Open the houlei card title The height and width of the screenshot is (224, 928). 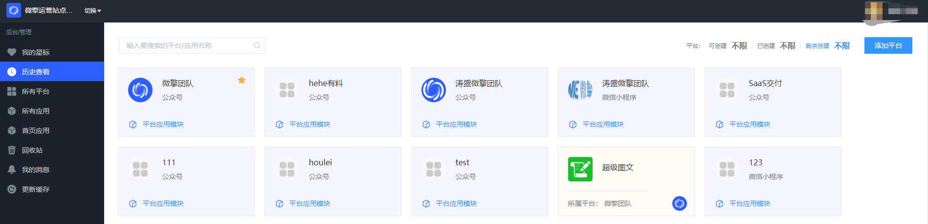click(320, 162)
